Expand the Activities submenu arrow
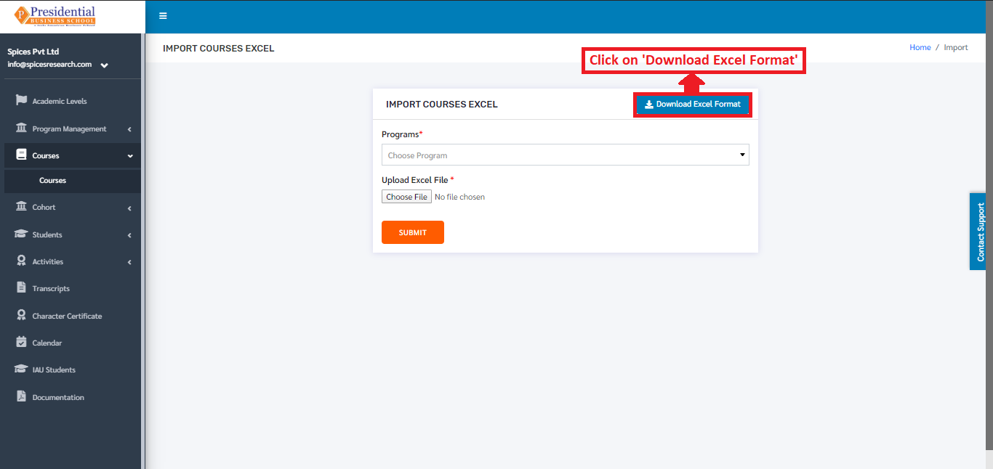Image resolution: width=993 pixels, height=469 pixels. (x=129, y=262)
